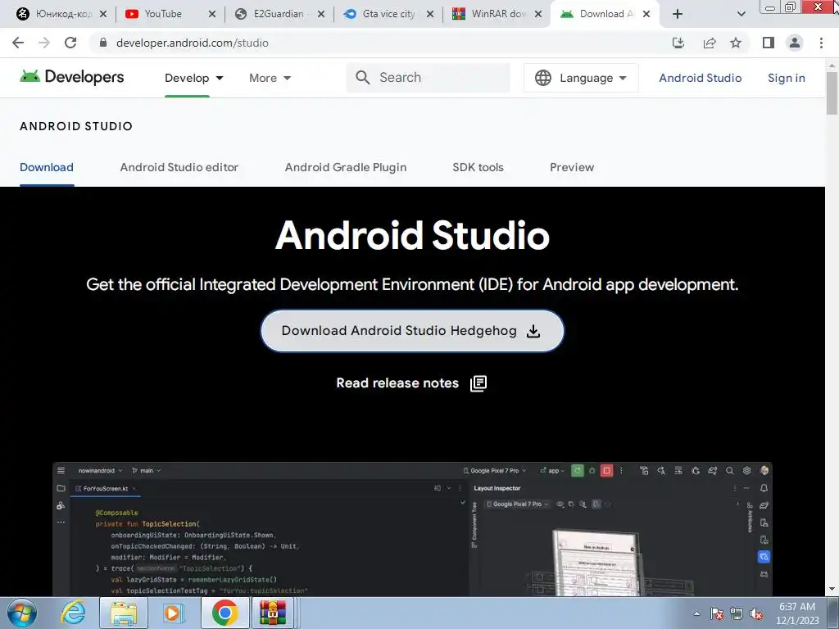839x629 pixels.
Task: Open the Chrome profile avatar
Action: [795, 43]
